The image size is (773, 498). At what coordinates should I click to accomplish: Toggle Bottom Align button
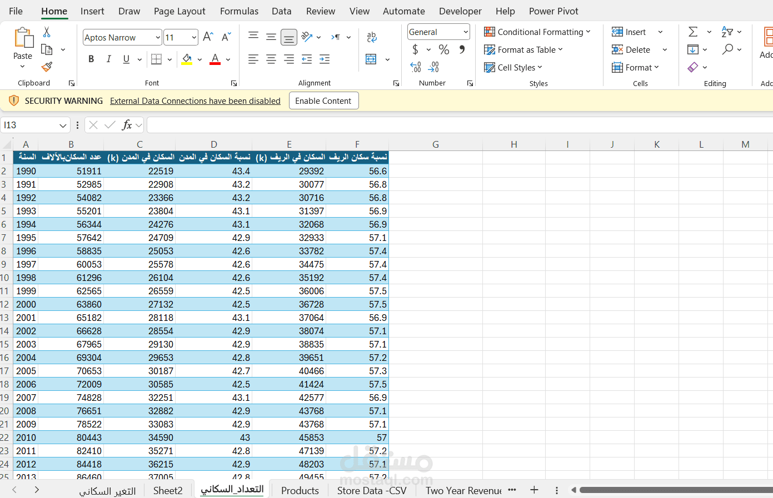click(x=289, y=37)
